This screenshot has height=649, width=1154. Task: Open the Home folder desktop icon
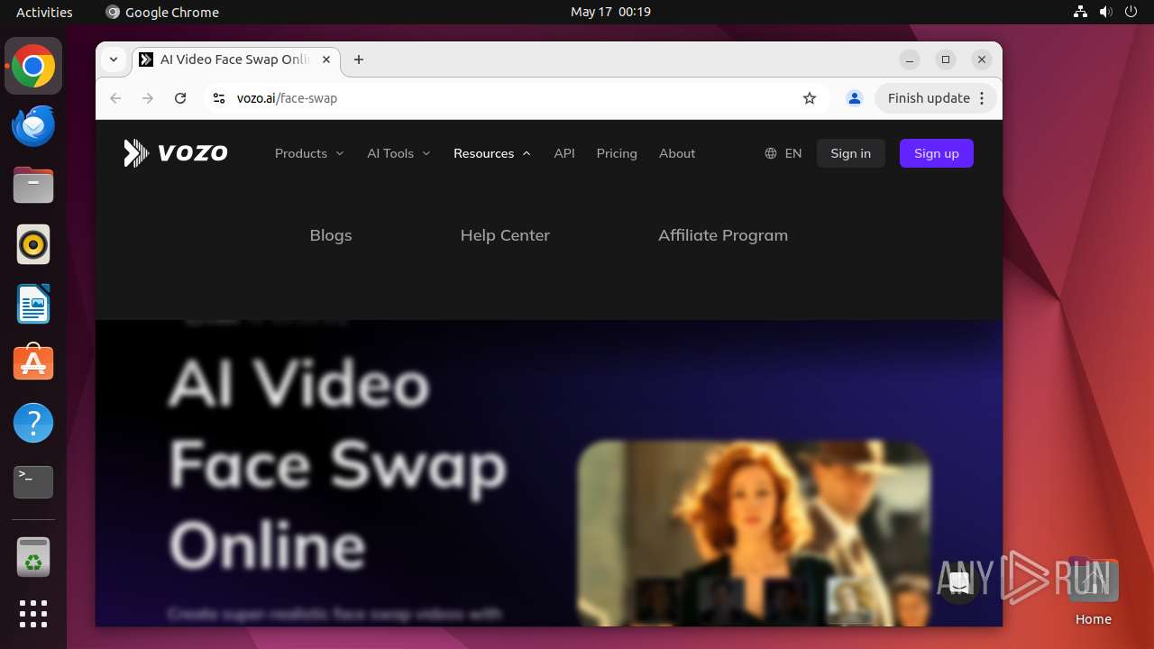tap(1093, 590)
